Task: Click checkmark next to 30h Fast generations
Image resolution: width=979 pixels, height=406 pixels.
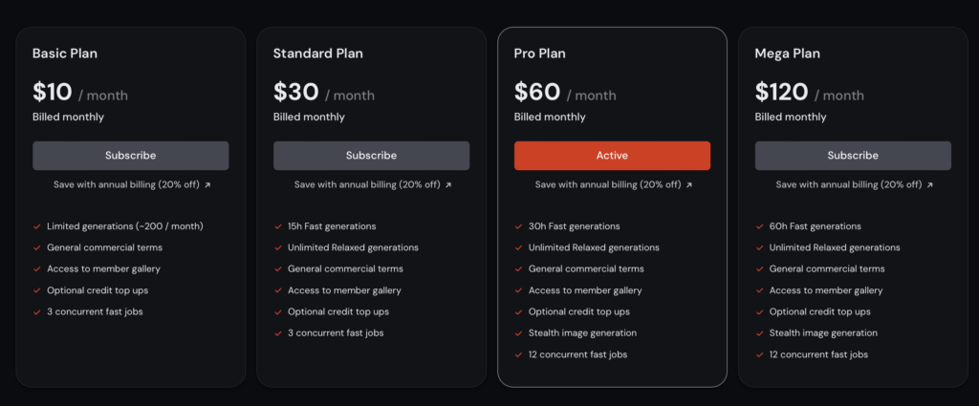Action: pyautogui.click(x=518, y=226)
